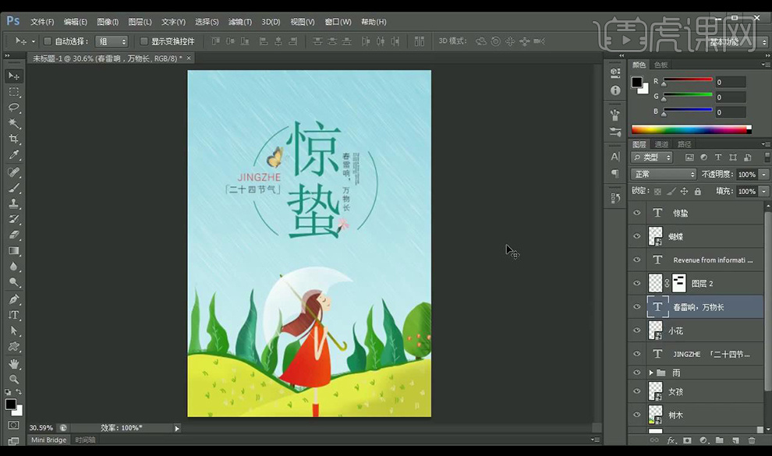Select the Brush tool
Screen dimensions: 772x456
[x=14, y=188]
